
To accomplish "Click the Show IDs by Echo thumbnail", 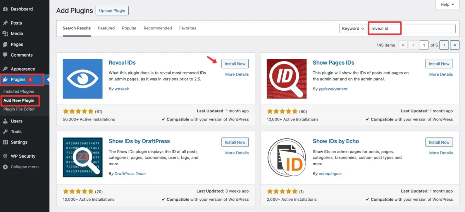I will pyautogui.click(x=286, y=157).
